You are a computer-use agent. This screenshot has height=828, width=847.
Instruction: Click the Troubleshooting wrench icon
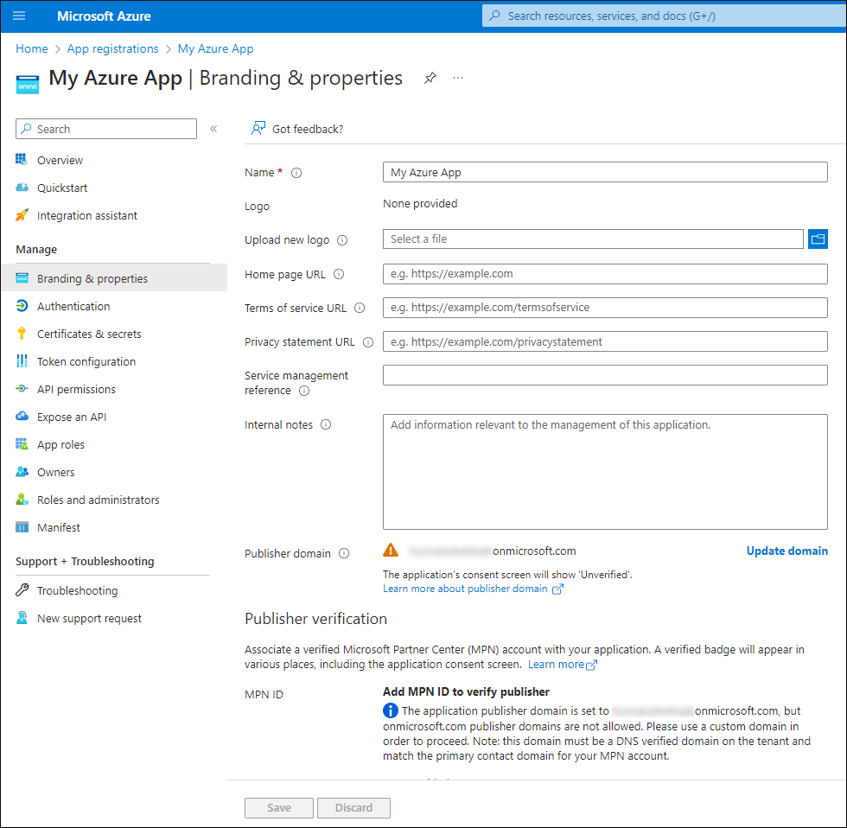click(22, 589)
